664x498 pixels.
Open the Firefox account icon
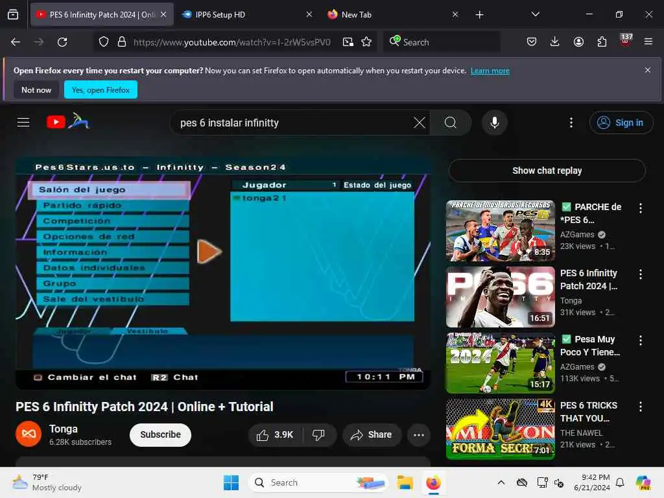[578, 41]
